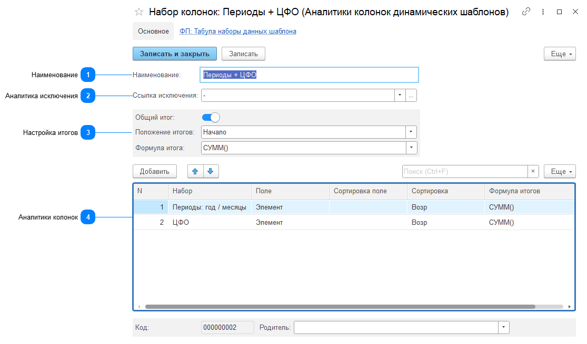The width and height of the screenshot is (587, 344).
Task: Click СУММ() cell in the ЦФО row
Action: tap(529, 222)
